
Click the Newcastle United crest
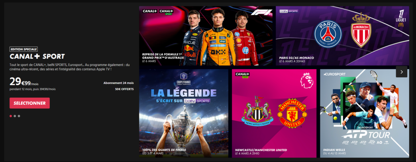pos(257,111)
